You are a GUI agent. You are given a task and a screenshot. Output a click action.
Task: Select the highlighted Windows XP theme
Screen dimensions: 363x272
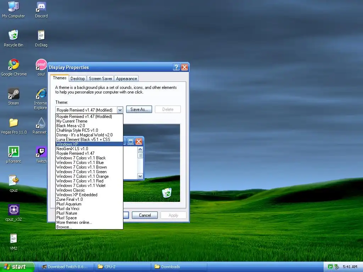point(89,144)
